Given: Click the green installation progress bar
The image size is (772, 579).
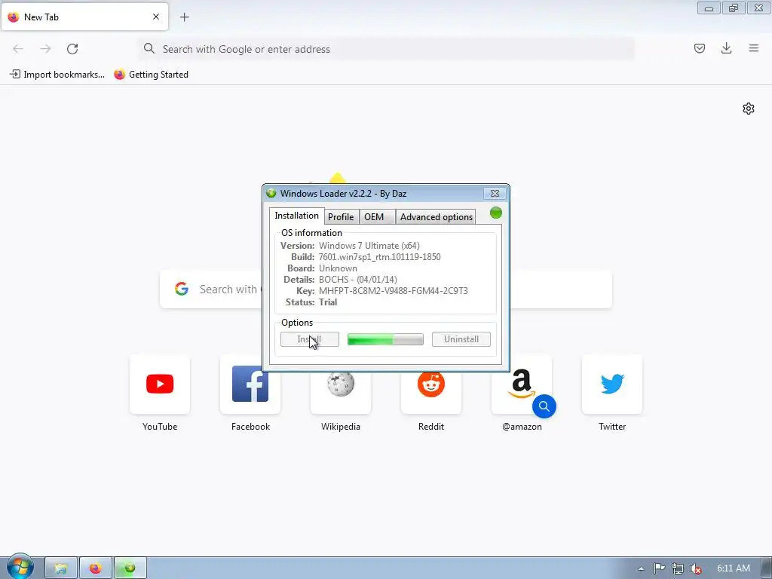Looking at the screenshot, I should (x=385, y=339).
